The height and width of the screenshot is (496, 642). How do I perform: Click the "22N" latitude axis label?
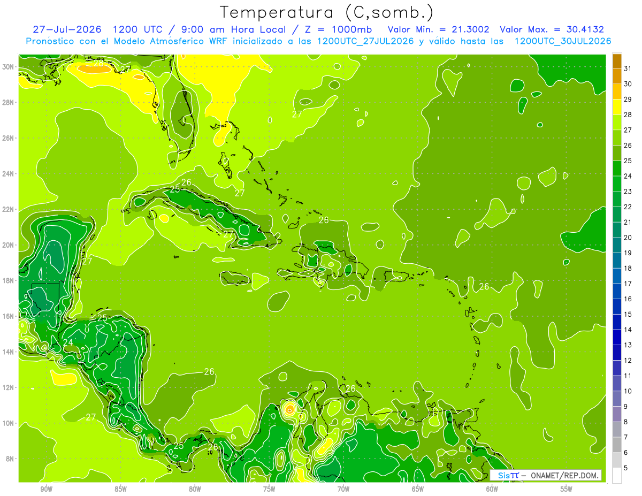pyautogui.click(x=8, y=209)
